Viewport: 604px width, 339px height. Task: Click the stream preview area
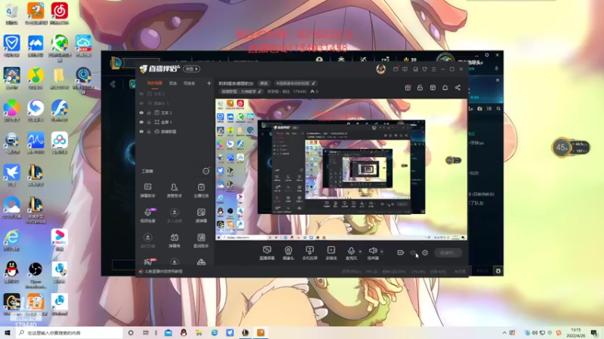[x=341, y=169]
